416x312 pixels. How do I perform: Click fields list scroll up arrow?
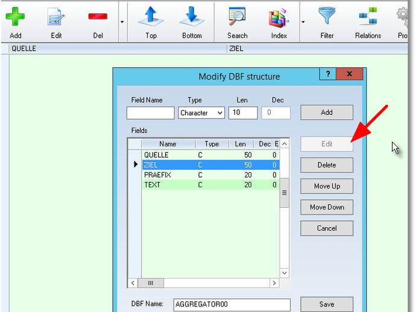click(285, 144)
